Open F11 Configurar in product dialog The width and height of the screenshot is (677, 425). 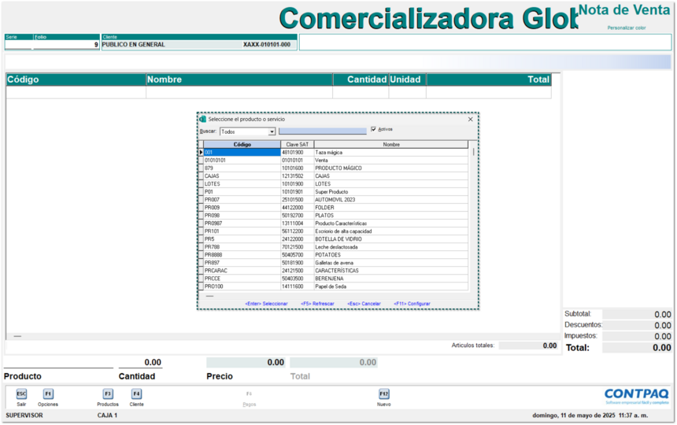(412, 303)
